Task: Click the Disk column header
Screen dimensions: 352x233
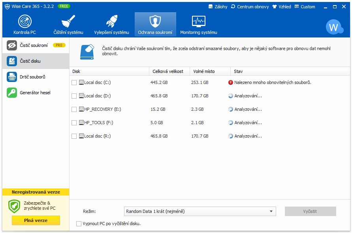Action: (x=109, y=71)
